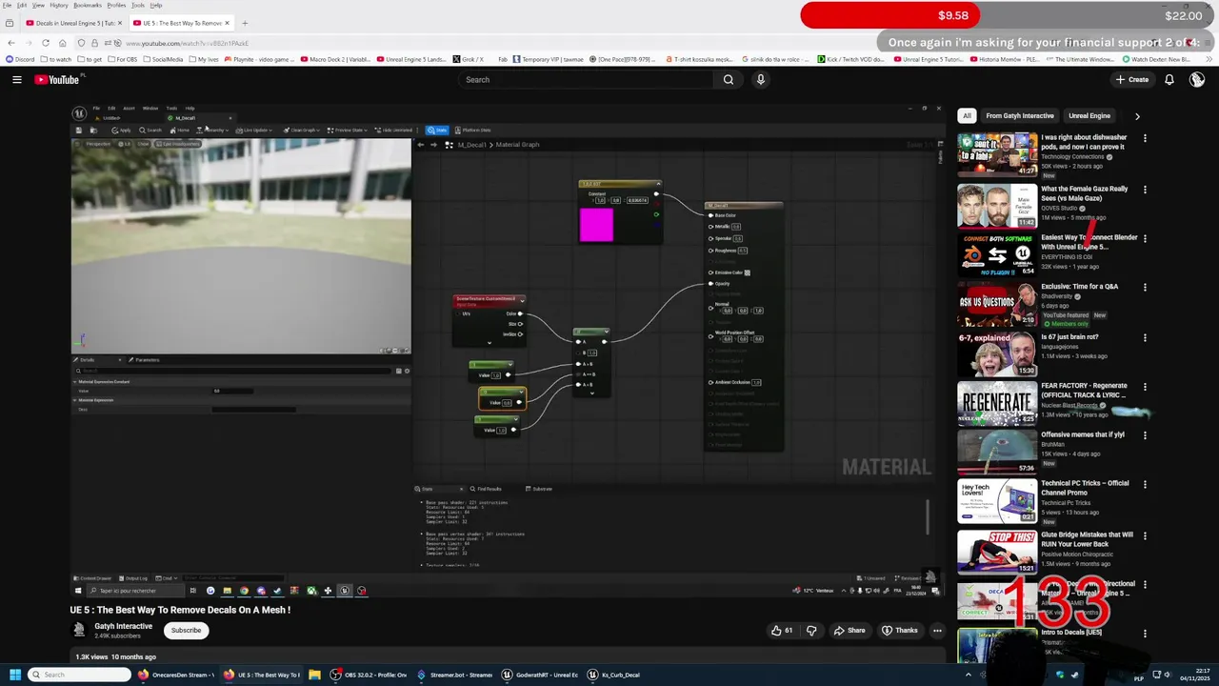This screenshot has width=1219, height=686.
Task: Open the 'to watch' bookmarks folder
Action: click(x=57, y=59)
